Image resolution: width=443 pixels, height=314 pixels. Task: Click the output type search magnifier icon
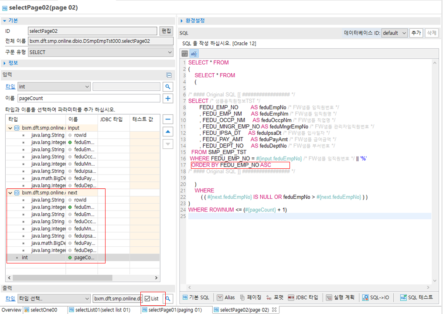168,299
